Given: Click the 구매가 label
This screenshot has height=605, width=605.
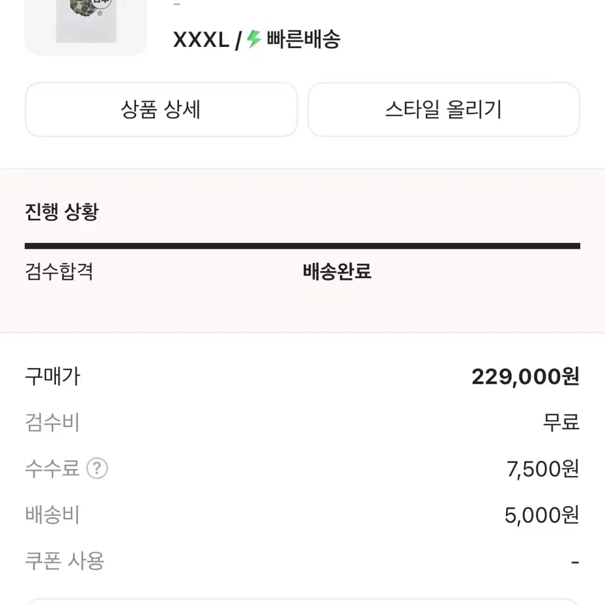Looking at the screenshot, I should [53, 376].
